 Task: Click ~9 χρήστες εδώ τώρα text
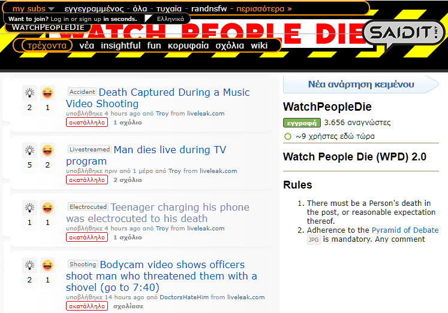click(335, 136)
